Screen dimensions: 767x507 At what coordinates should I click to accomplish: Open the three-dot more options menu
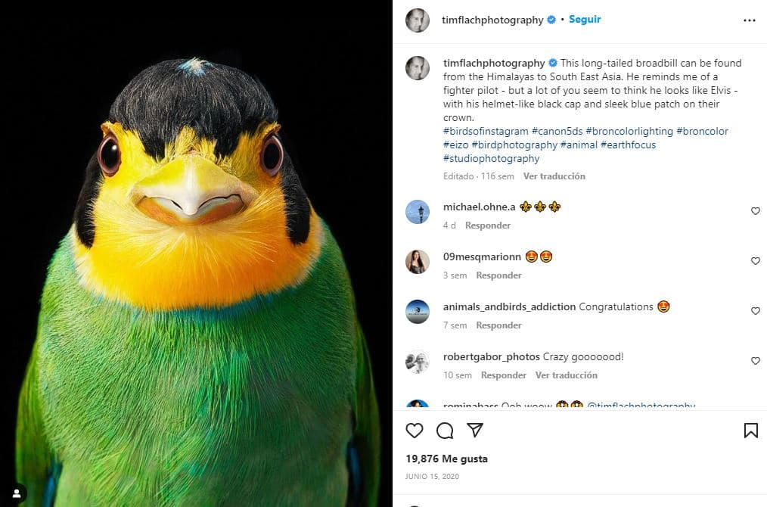click(749, 20)
